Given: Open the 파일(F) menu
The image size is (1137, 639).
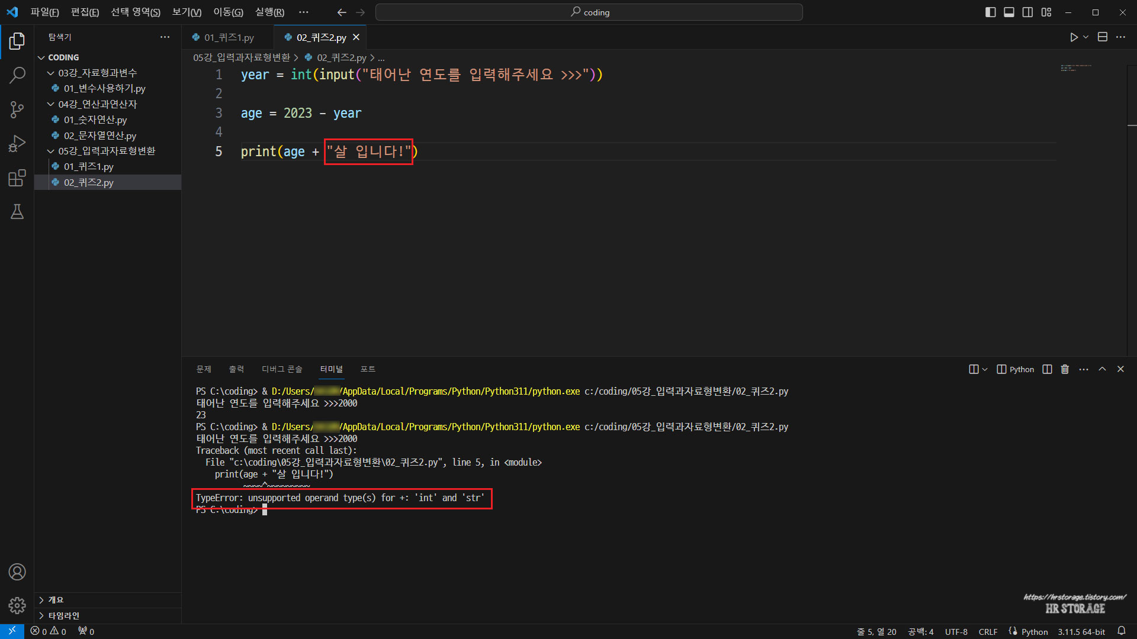Looking at the screenshot, I should pyautogui.click(x=44, y=12).
